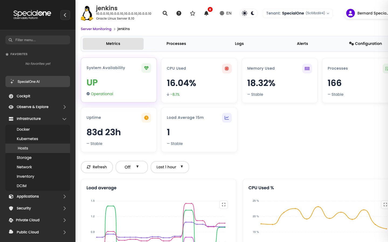Image resolution: width=388 pixels, height=242 pixels.
Task: Open the Last 1 hour time range dropdown
Action: click(x=170, y=167)
